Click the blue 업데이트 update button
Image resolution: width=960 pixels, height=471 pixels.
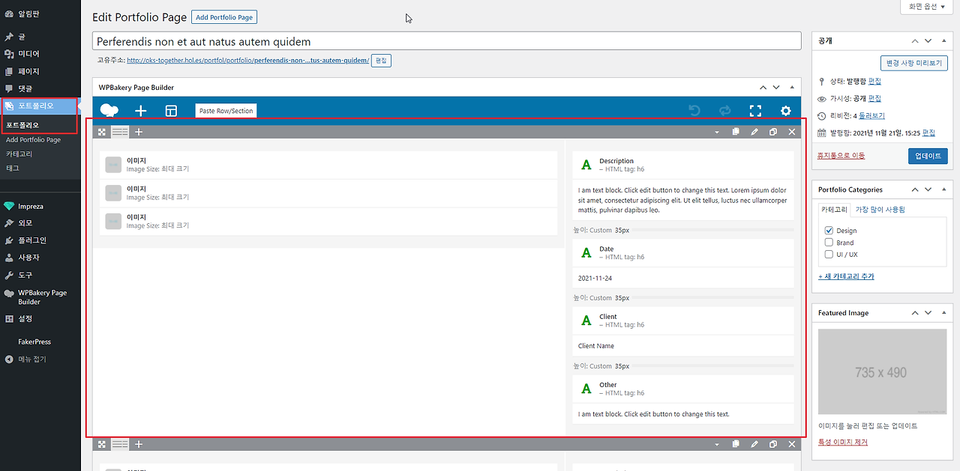click(x=928, y=157)
